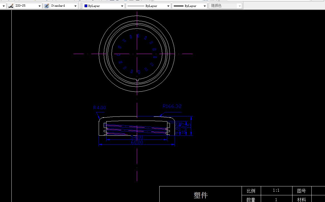Open the lineweight ByLayer dropdown
This screenshot has width=325, height=202.
[x=204, y=5]
